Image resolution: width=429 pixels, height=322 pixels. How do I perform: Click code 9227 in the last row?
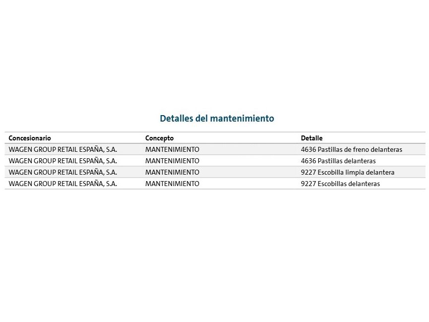308,184
